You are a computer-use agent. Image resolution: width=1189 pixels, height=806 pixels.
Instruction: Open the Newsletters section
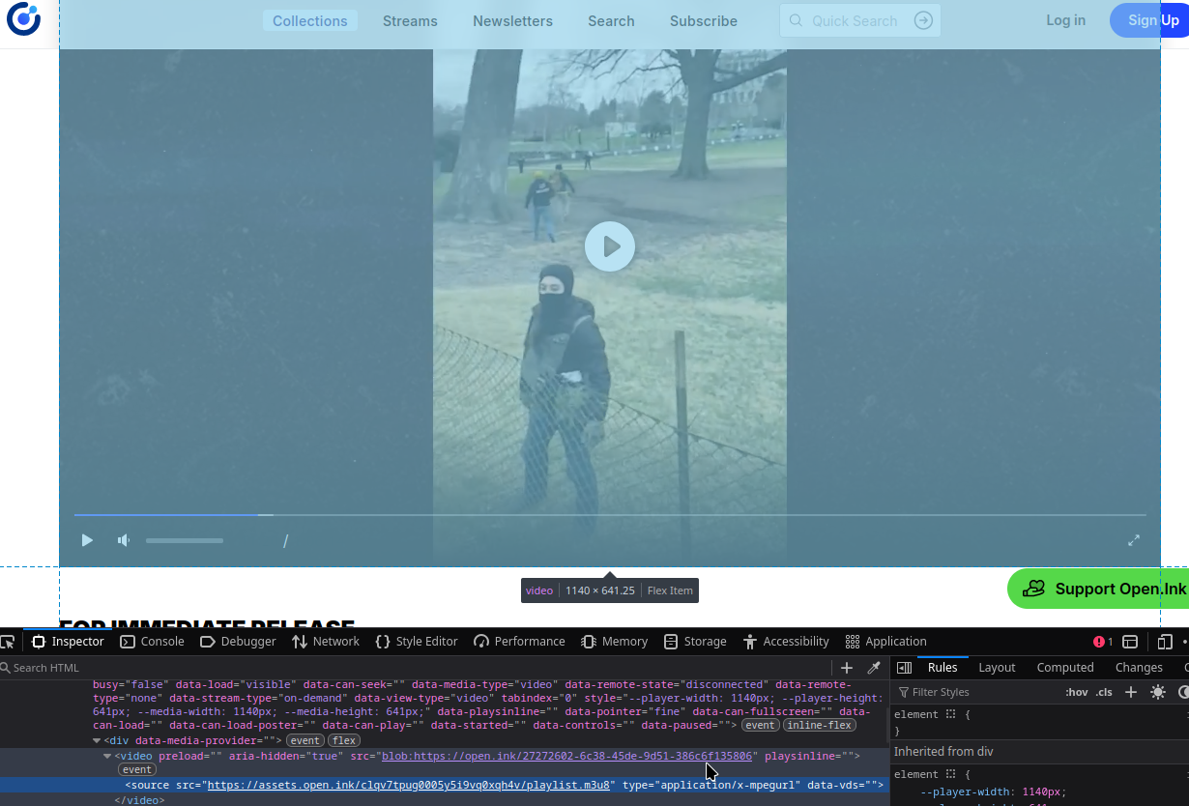(x=512, y=20)
